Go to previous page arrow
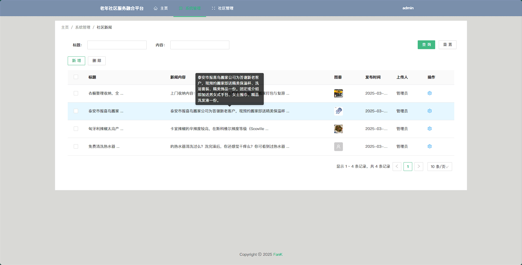 397,167
